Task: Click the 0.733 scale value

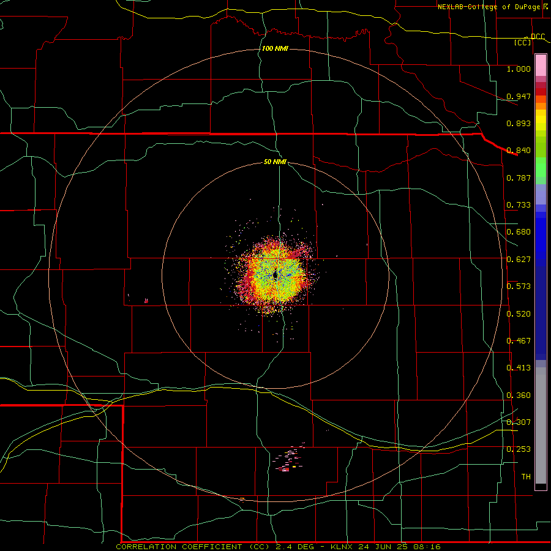Action: click(x=519, y=205)
